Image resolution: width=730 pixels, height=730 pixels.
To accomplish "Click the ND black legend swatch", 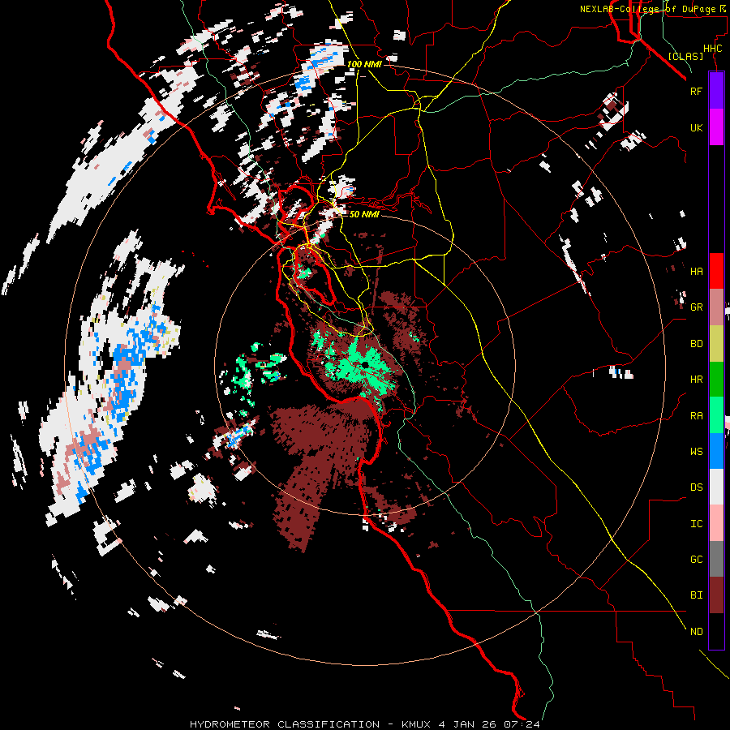I will pos(716,631).
